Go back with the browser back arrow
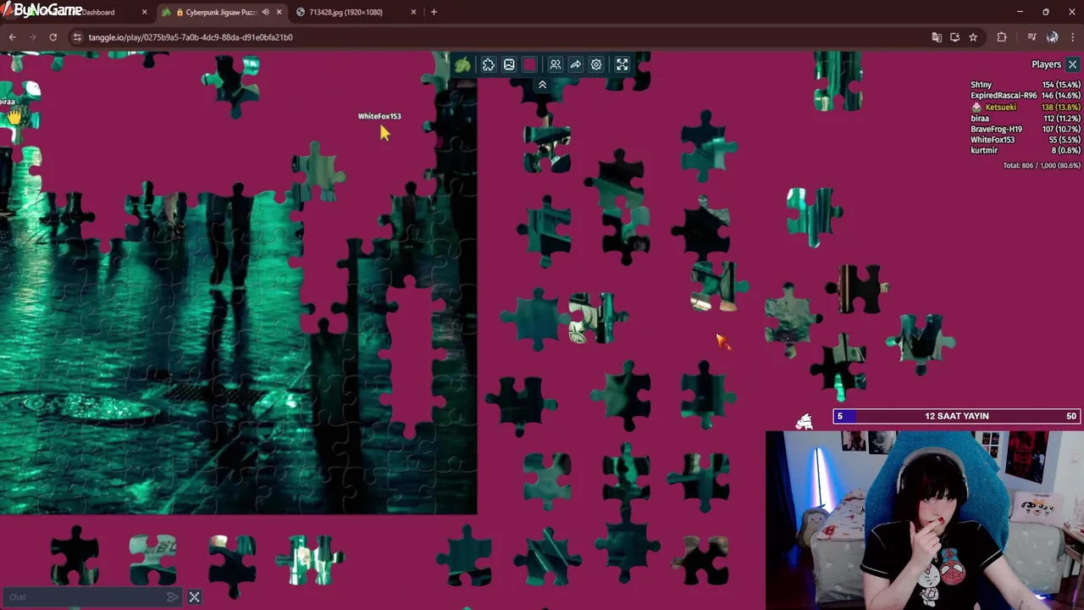This screenshot has height=610, width=1084. tap(12, 37)
